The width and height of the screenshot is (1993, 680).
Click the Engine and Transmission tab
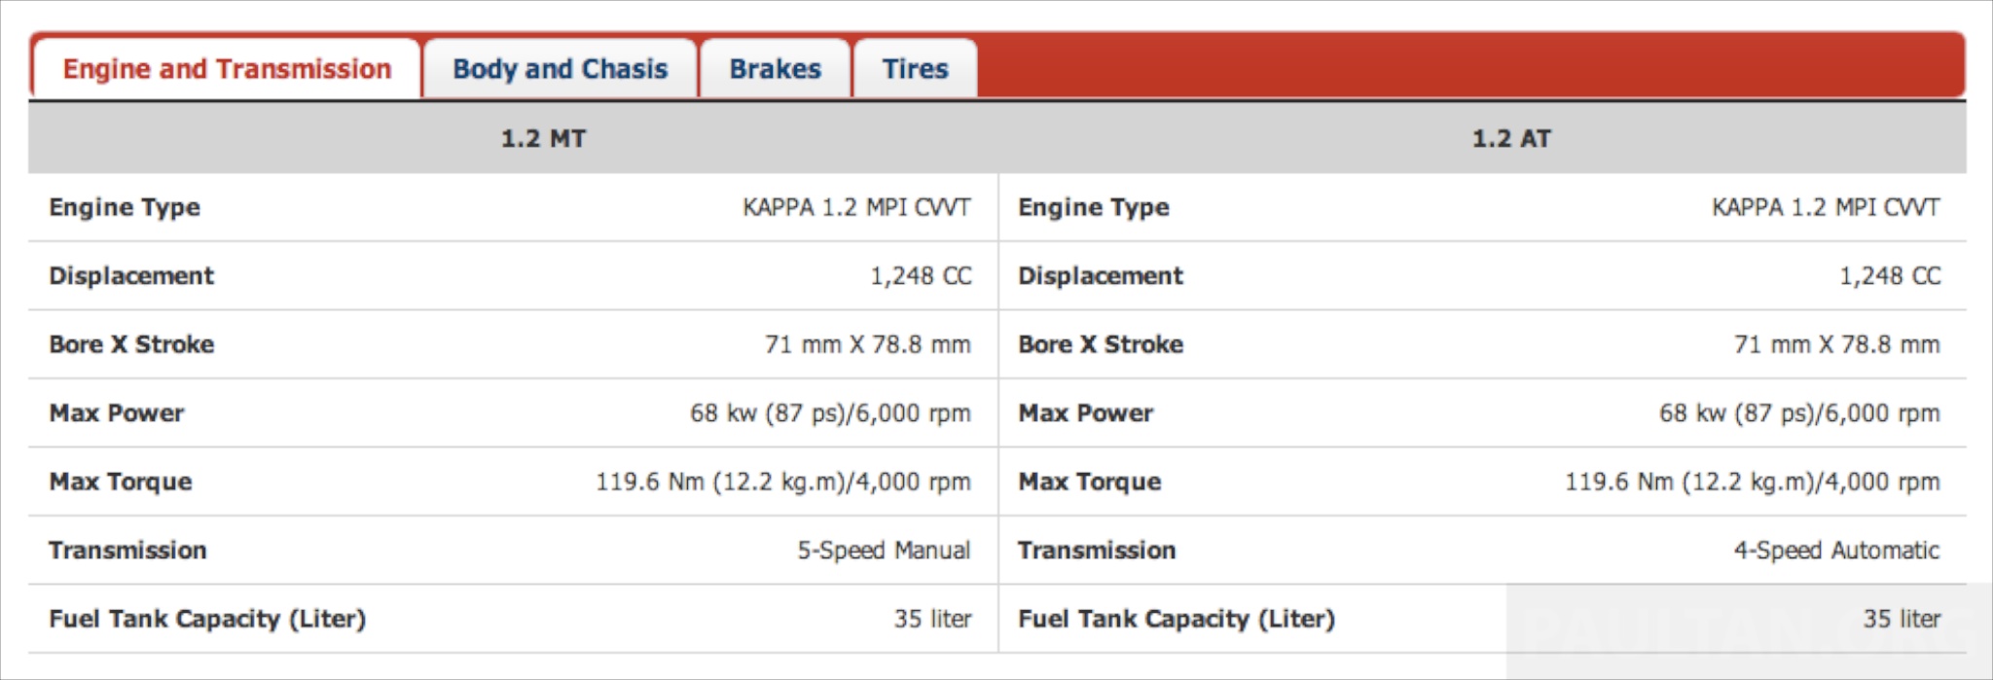227,69
